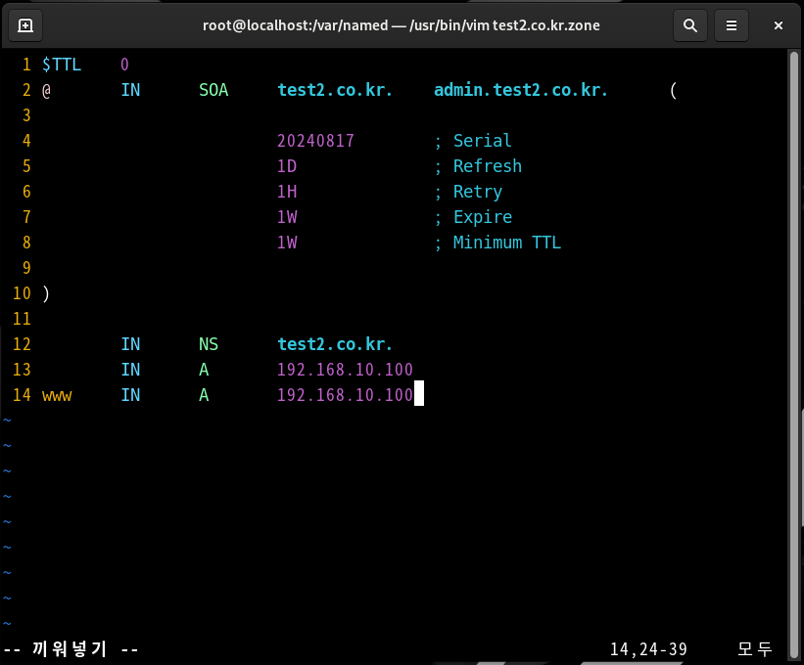804x665 pixels.
Task: Click admin.test2.co.kr. in SOA line
Action: point(520,90)
